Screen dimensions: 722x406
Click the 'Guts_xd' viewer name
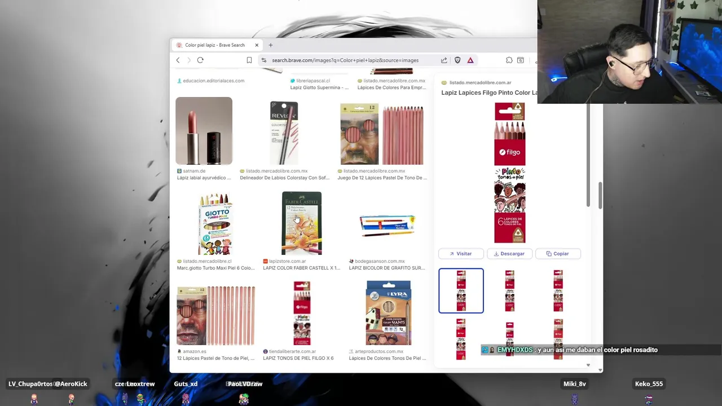[186, 384]
